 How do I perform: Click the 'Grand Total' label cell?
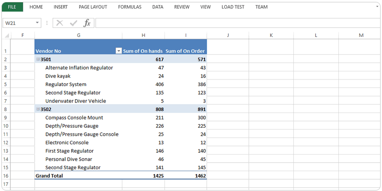point(79,176)
